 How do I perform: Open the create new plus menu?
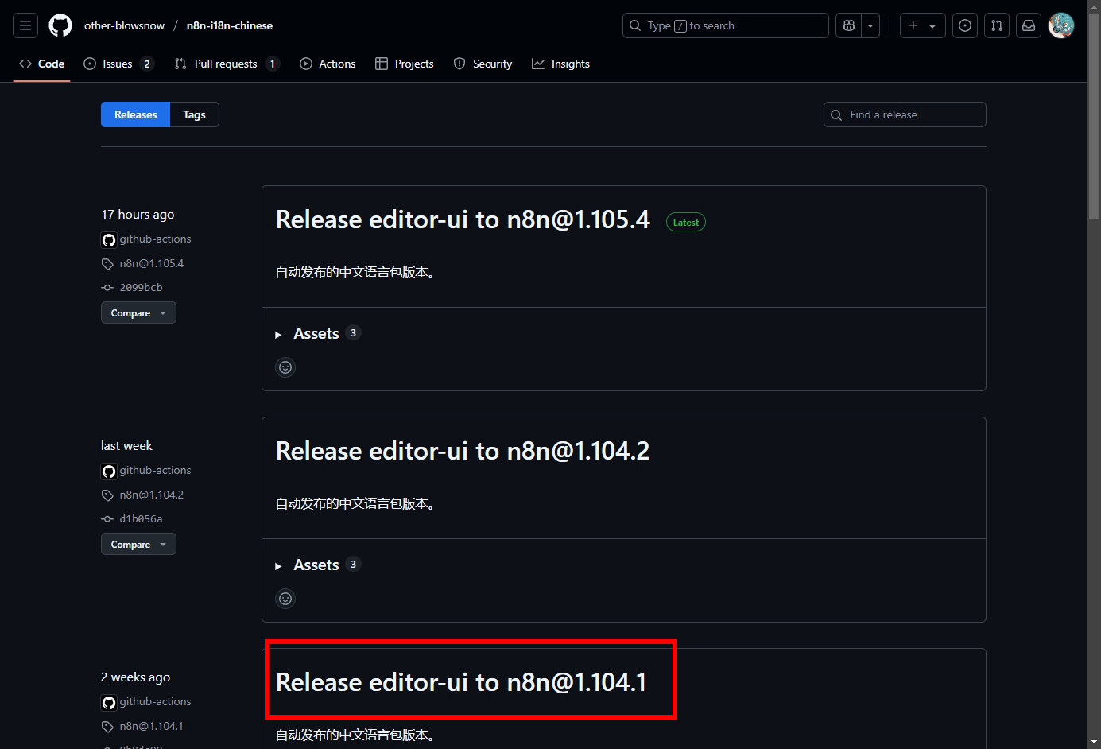[x=922, y=25]
